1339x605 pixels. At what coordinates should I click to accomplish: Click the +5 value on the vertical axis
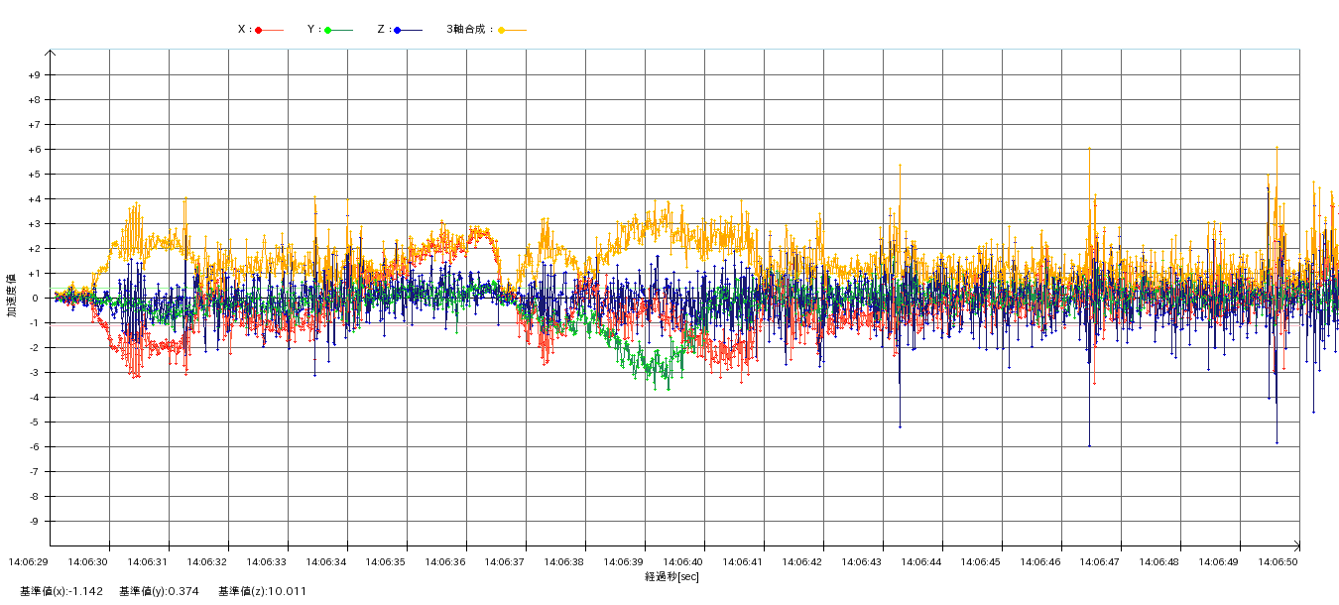pos(34,175)
